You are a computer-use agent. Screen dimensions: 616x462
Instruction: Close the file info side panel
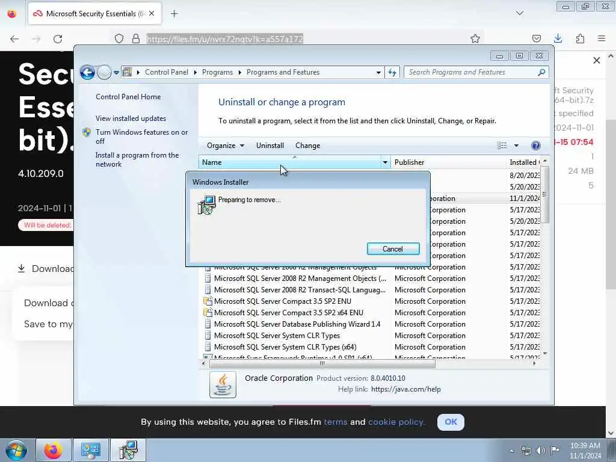click(597, 61)
